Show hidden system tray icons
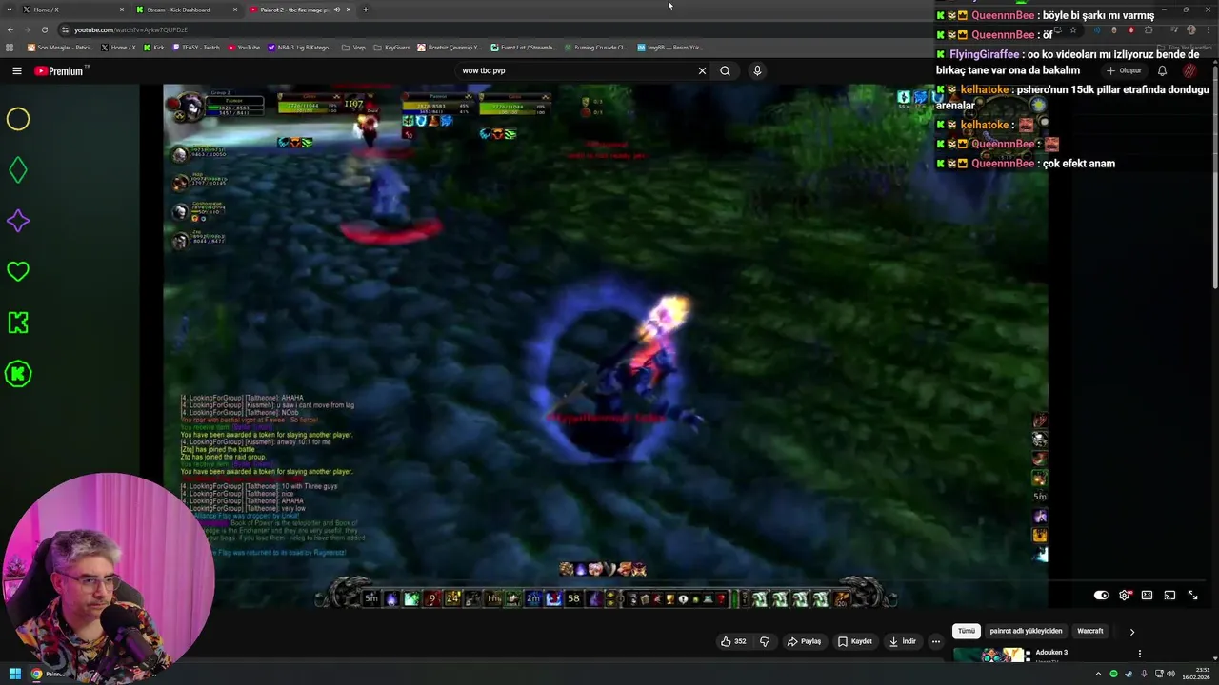This screenshot has width=1219, height=685. click(x=1098, y=674)
